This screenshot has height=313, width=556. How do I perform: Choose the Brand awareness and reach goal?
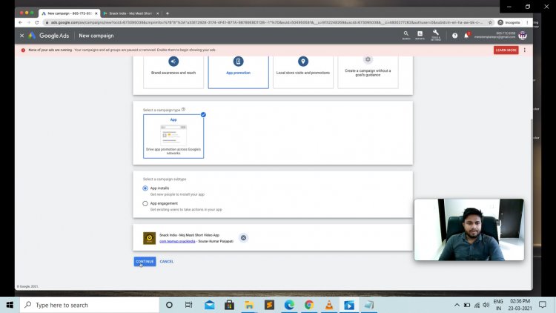pyautogui.click(x=173, y=71)
